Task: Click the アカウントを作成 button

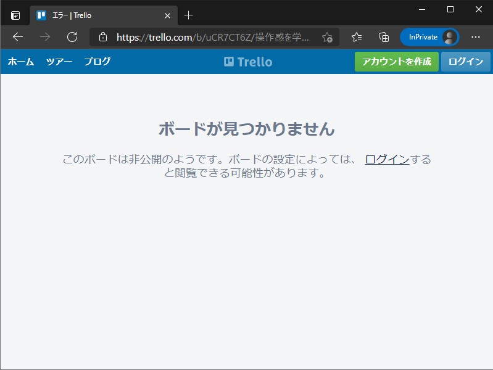Action: click(397, 62)
